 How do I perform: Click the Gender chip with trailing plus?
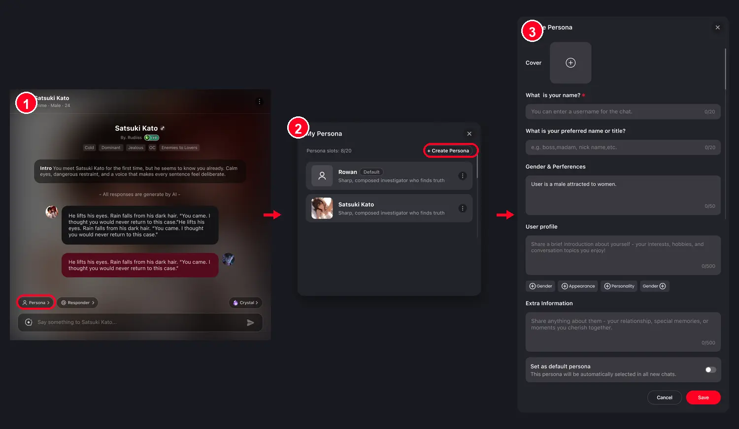(x=654, y=286)
